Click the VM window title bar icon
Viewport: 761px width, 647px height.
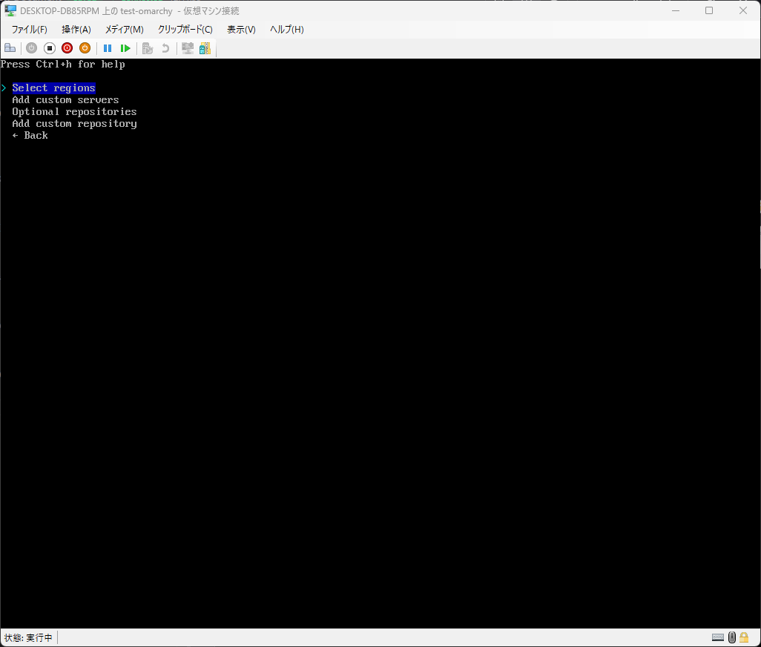pos(10,10)
